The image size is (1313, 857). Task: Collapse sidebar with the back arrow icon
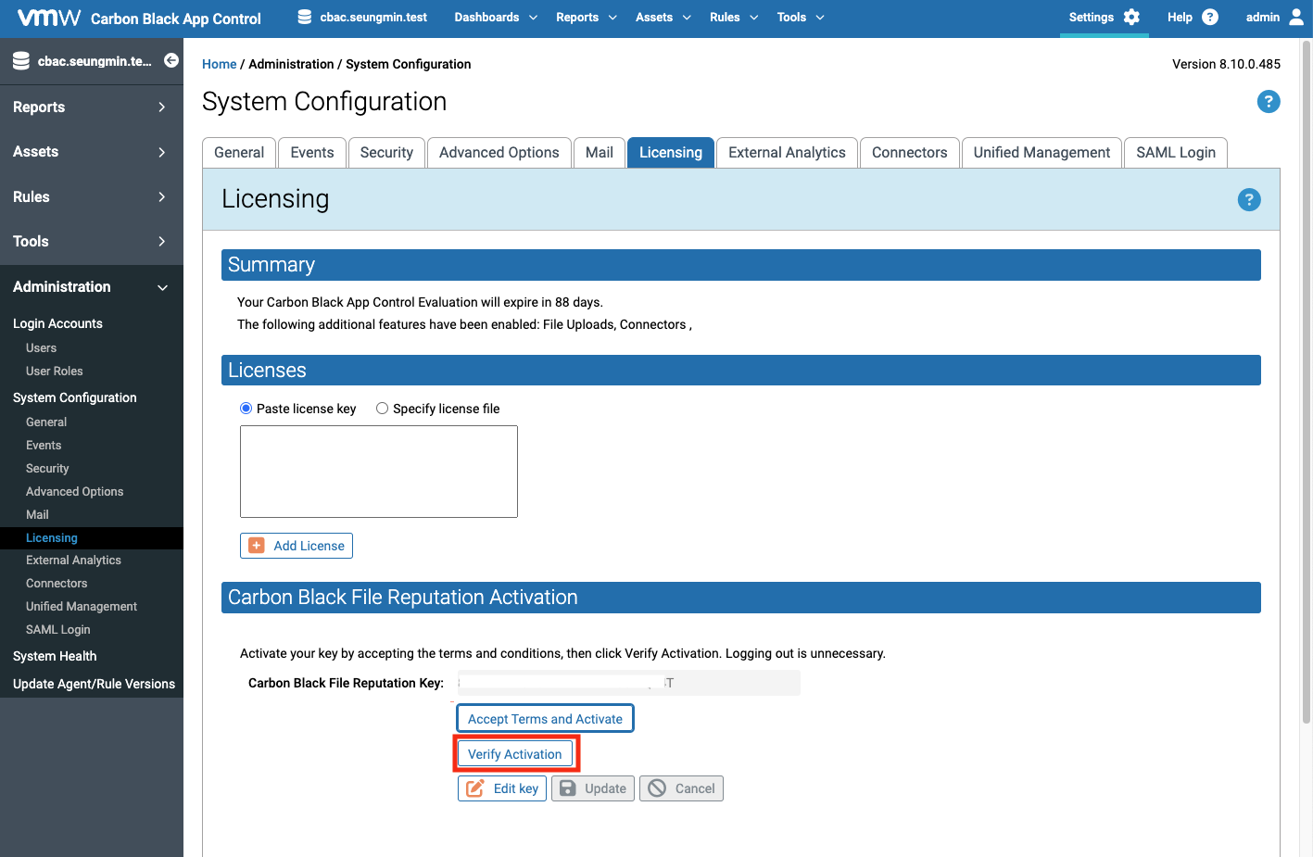pyautogui.click(x=171, y=60)
